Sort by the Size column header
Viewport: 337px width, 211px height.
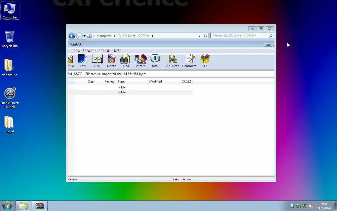point(84,81)
